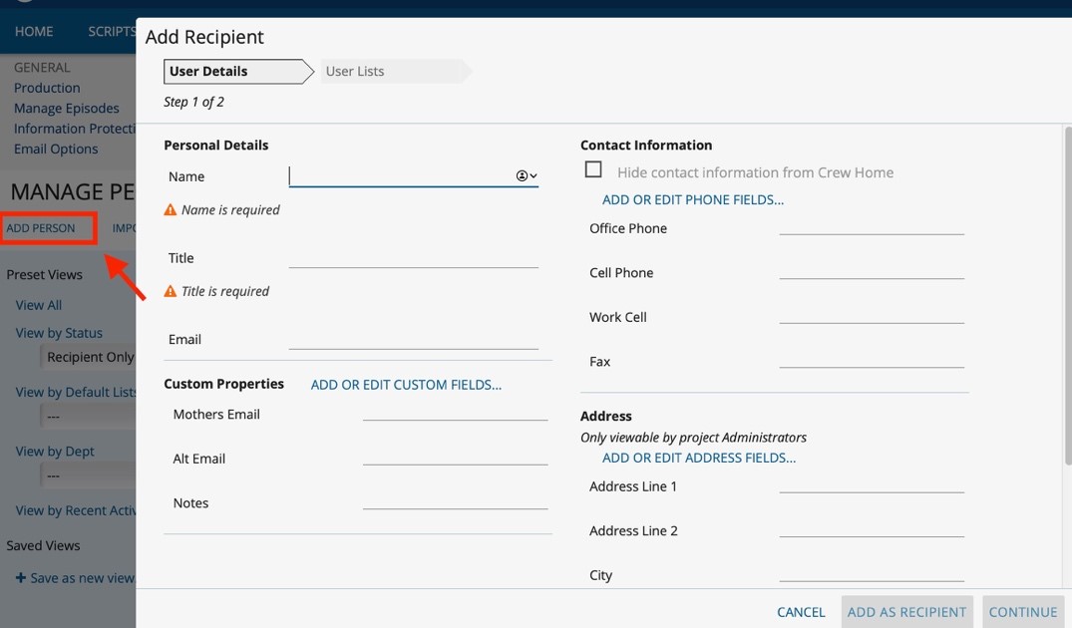Viewport: 1072px width, 628px height.
Task: Open "ADD OR EDIT PHONE FIELDS..." link
Action: (692, 199)
